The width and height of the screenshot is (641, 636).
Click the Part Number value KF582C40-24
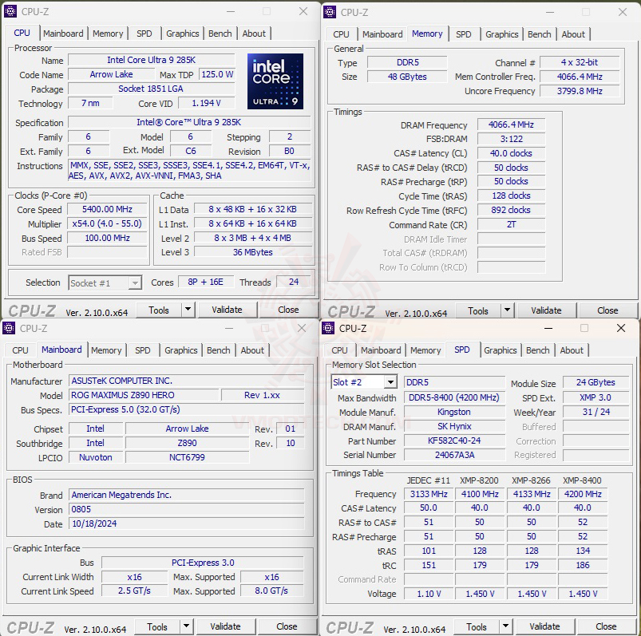(x=454, y=440)
